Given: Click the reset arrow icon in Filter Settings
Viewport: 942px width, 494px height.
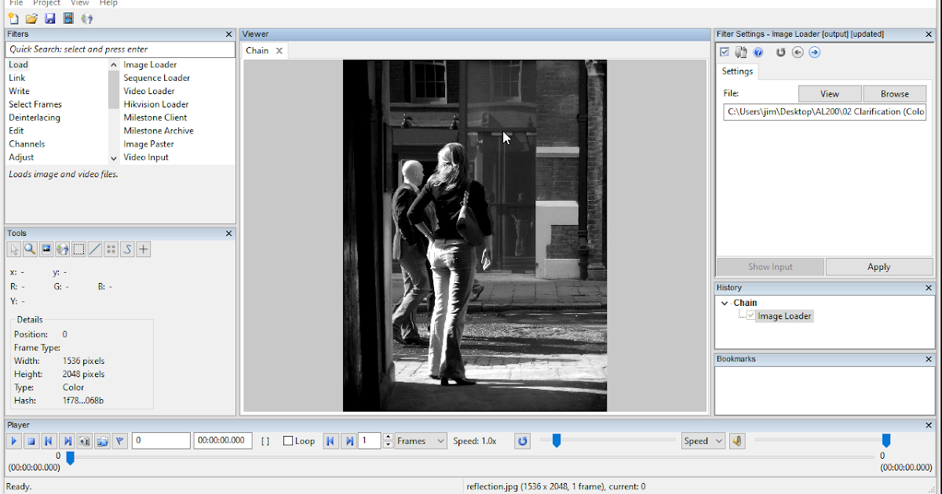Looking at the screenshot, I should [x=780, y=53].
